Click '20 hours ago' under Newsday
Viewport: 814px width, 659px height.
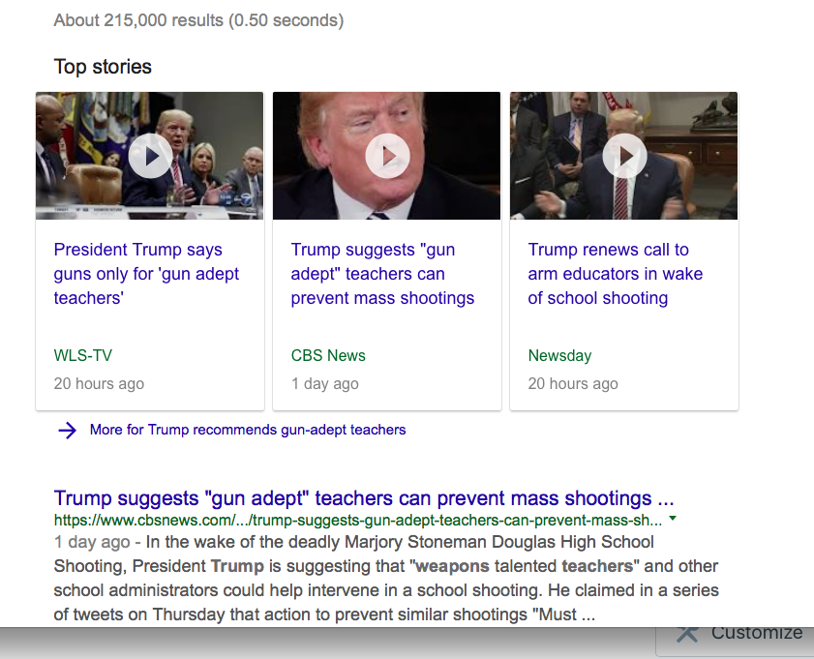coord(573,384)
